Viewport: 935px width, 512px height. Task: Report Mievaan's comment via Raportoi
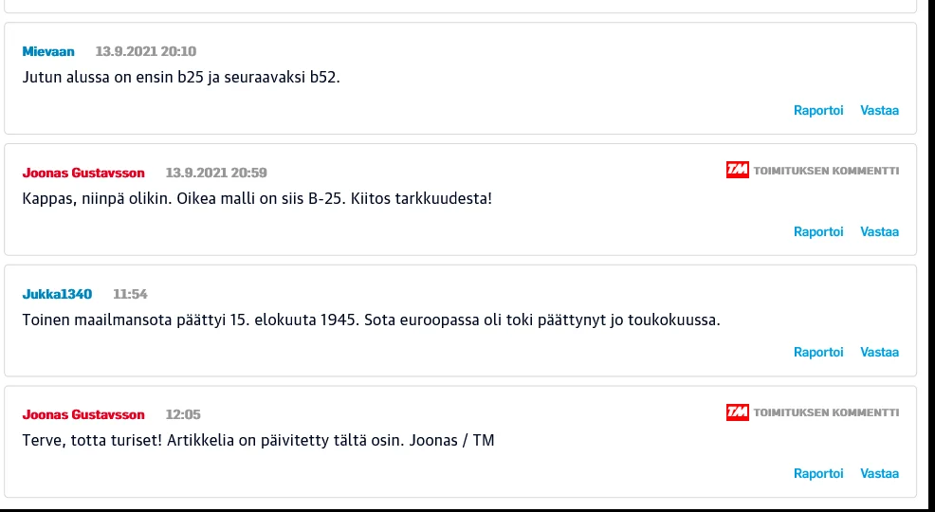coord(817,111)
